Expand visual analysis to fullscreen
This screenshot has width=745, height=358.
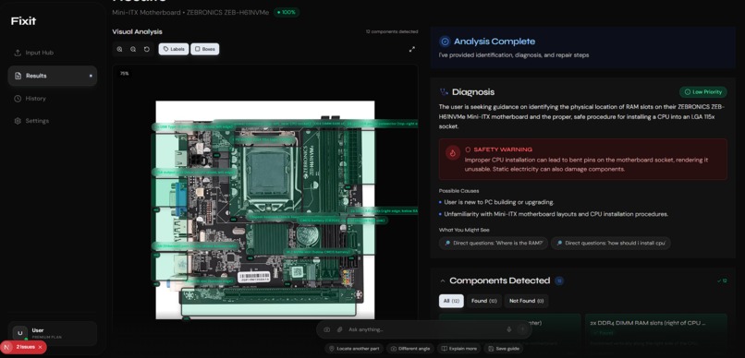pos(412,49)
